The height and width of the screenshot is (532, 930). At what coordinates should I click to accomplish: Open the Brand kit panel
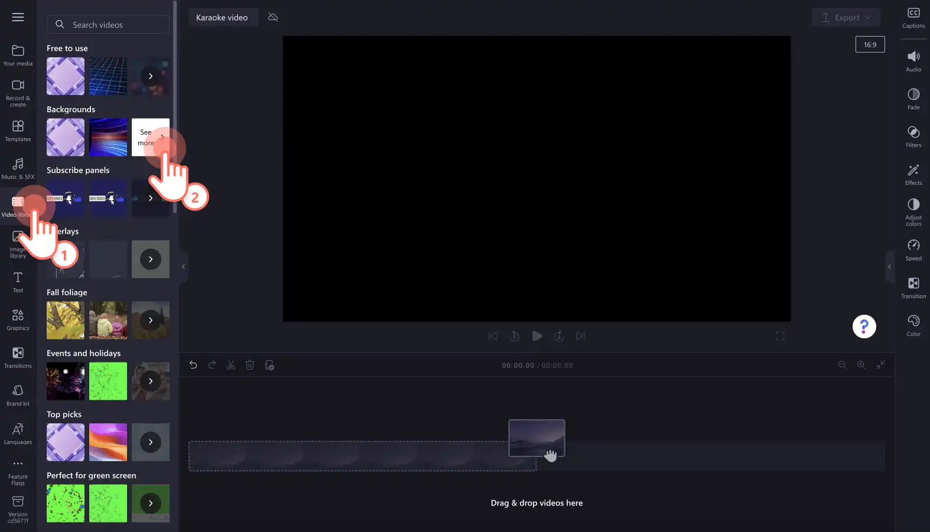[x=18, y=395]
